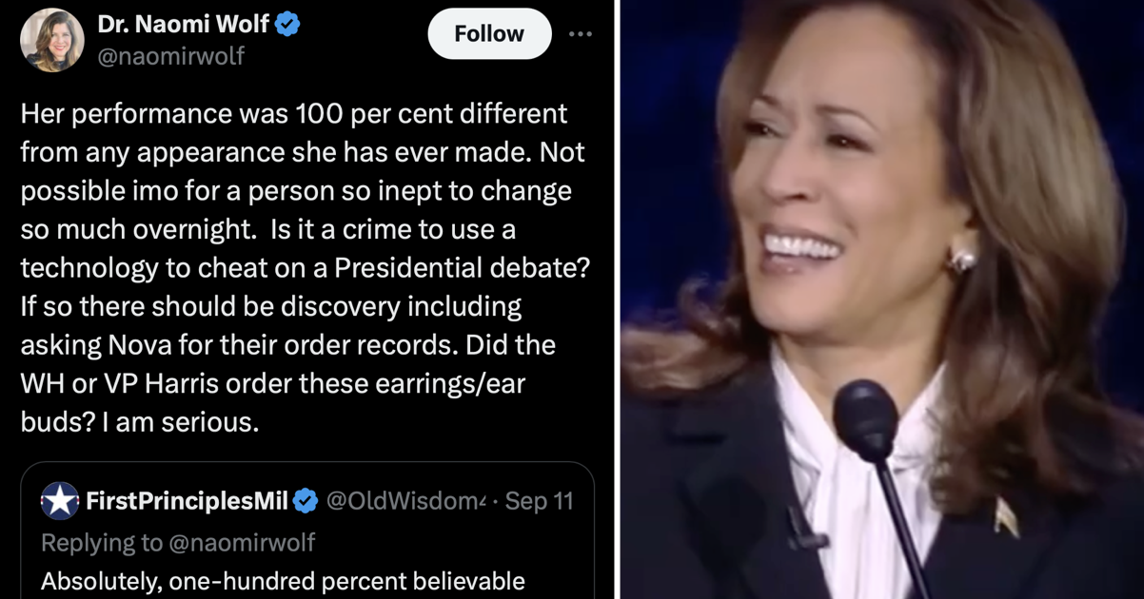This screenshot has width=1144, height=599.
Task: Follow Dr. Naomi Wolf's account
Action: click(x=489, y=33)
